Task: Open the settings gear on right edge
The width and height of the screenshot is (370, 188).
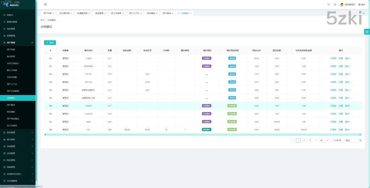Action: pos(367,32)
